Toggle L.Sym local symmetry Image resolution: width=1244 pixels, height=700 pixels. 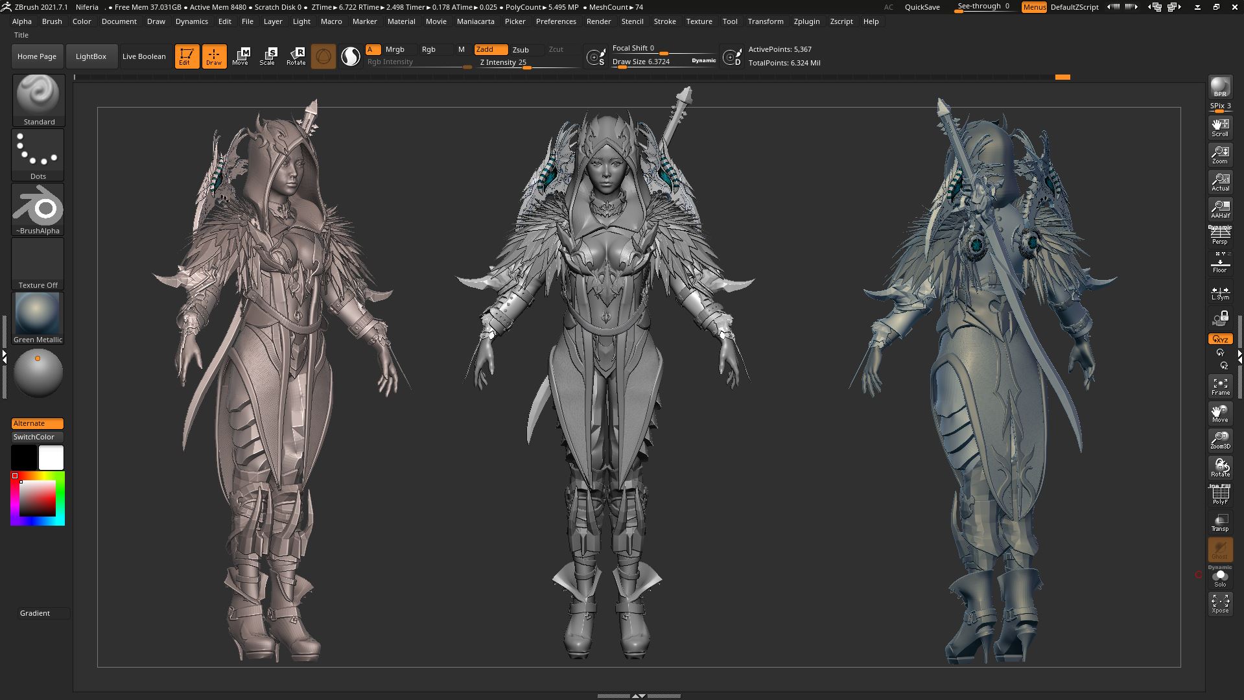1220,293
